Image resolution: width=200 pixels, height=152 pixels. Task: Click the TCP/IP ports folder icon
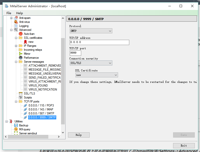[20, 101]
